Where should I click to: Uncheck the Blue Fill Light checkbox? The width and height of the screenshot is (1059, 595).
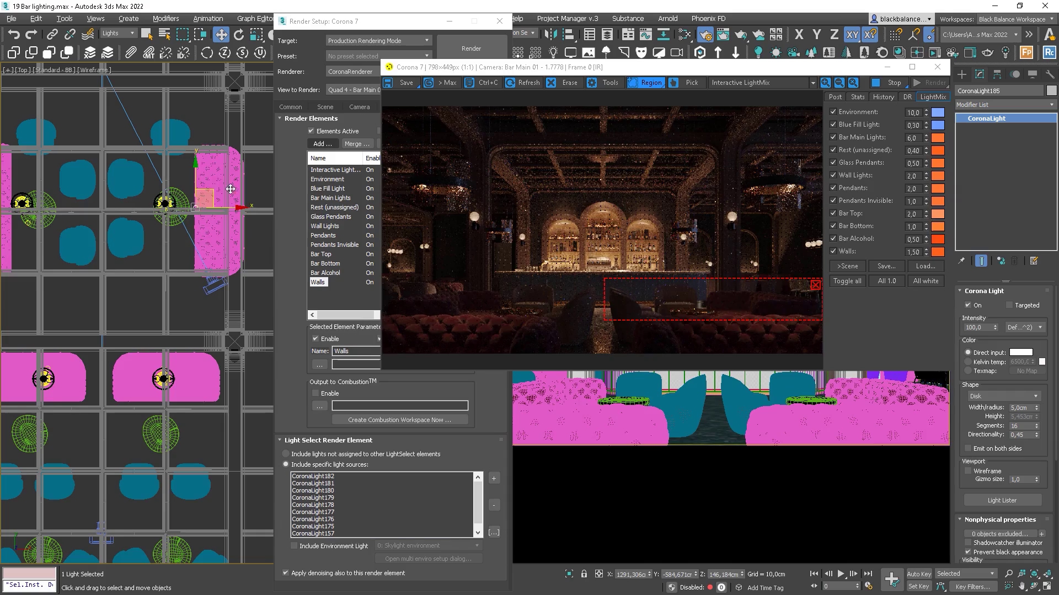coord(833,125)
